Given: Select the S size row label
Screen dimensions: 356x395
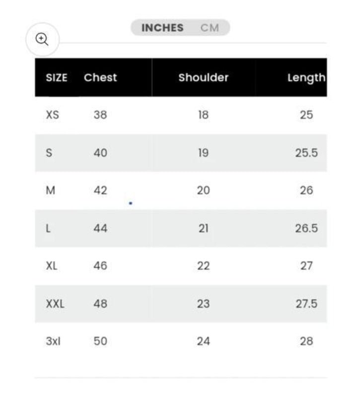Looking at the screenshot, I should coord(49,153).
